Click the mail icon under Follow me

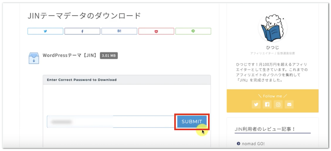pos(290,104)
